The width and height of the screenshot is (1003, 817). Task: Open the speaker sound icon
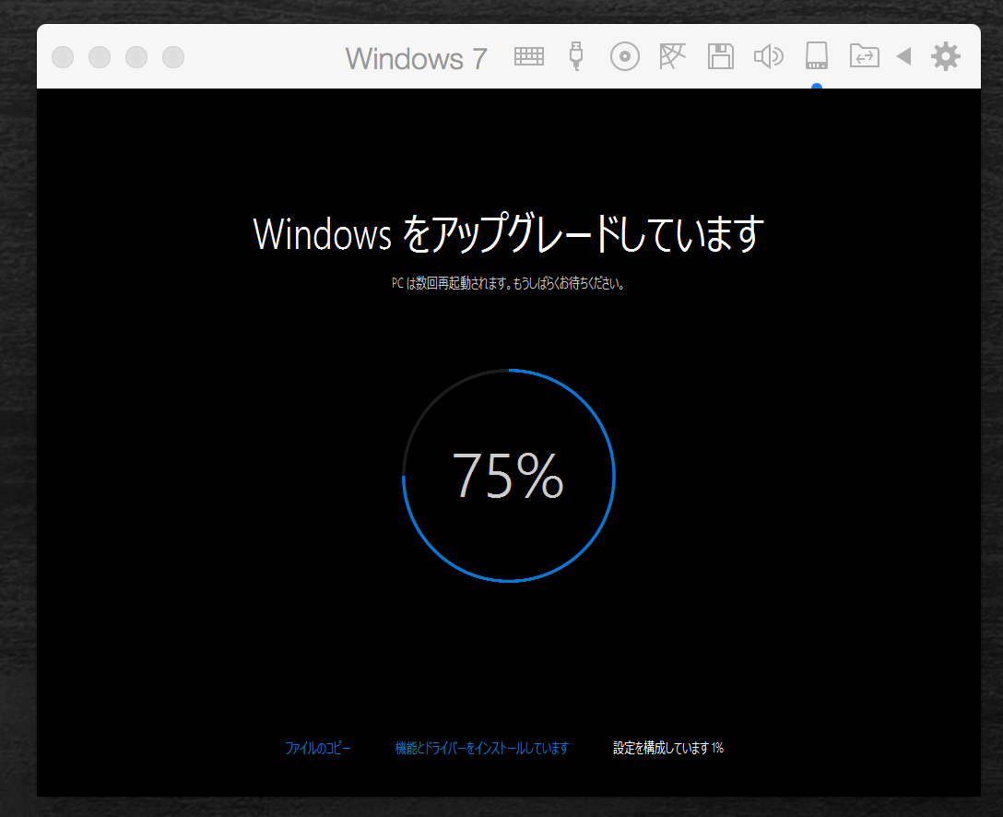click(x=768, y=57)
